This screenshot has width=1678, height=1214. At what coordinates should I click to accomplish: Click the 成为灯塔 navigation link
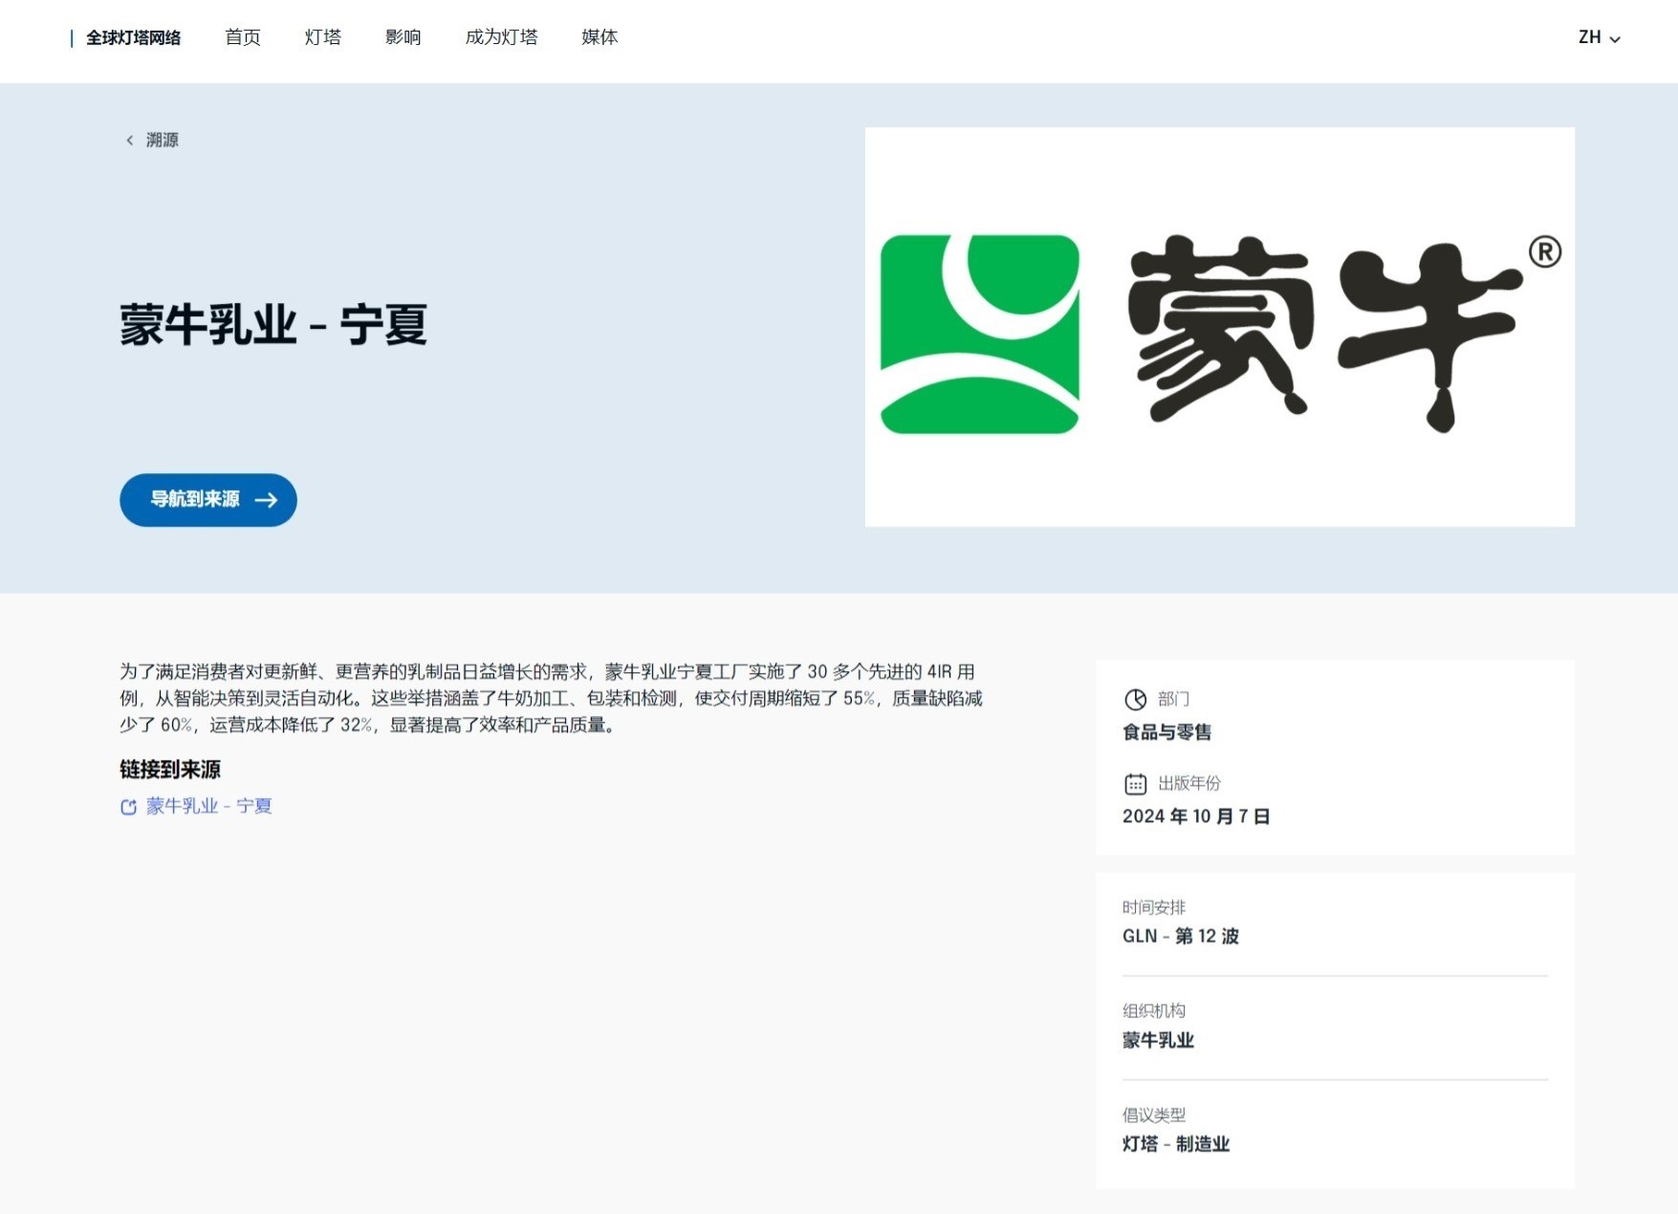502,38
